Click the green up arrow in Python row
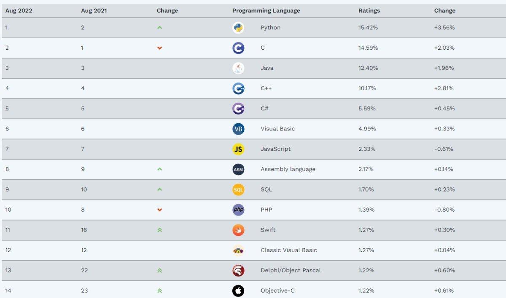The height and width of the screenshot is (298, 506). pos(159,28)
